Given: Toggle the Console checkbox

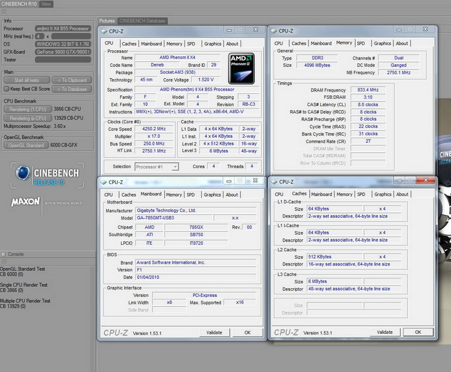Looking at the screenshot, I should 4,254.
